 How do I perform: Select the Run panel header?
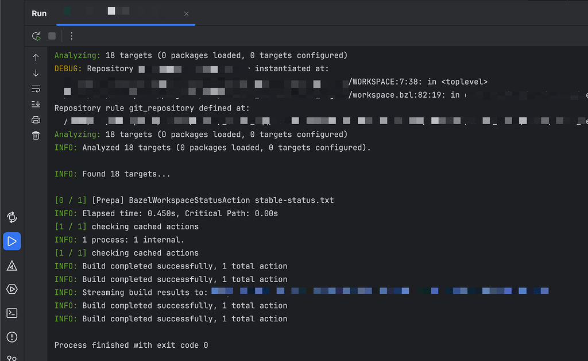(x=38, y=13)
